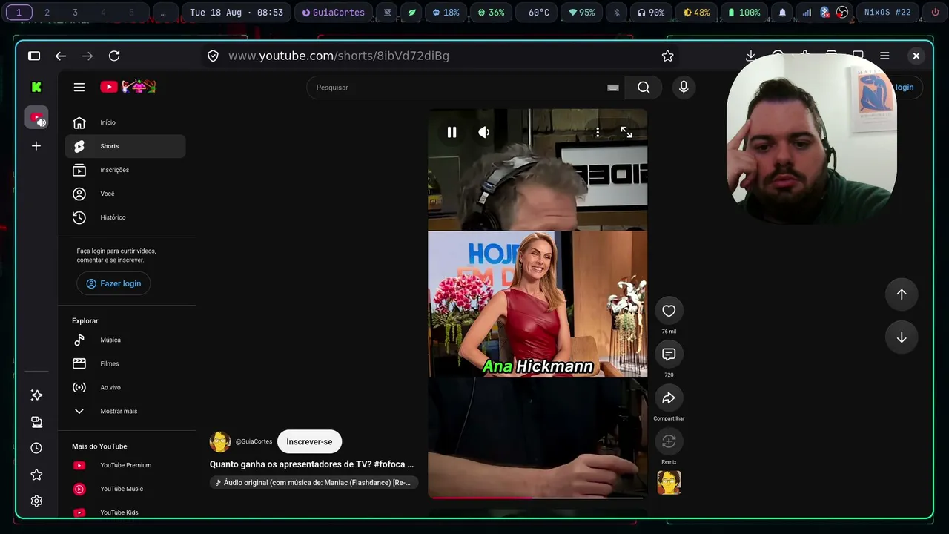Open the Shorts three-dot more options menu
This screenshot has height=534, width=949.
tap(598, 132)
